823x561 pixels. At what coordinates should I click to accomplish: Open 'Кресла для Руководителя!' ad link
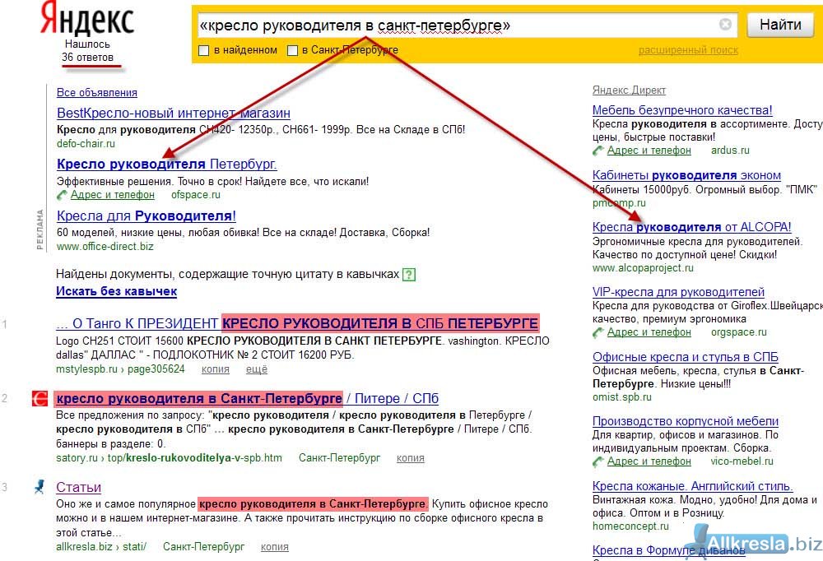(146, 216)
